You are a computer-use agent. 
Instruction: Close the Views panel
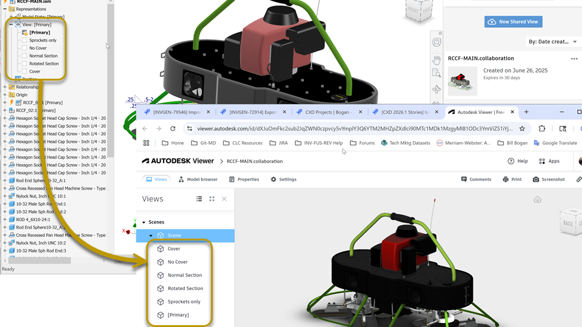click(x=224, y=199)
